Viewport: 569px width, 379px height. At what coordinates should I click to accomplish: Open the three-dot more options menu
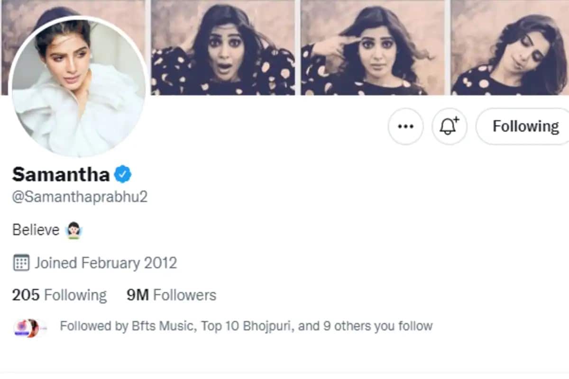click(x=405, y=126)
